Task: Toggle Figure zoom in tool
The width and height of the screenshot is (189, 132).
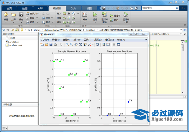Action: coord(67,45)
